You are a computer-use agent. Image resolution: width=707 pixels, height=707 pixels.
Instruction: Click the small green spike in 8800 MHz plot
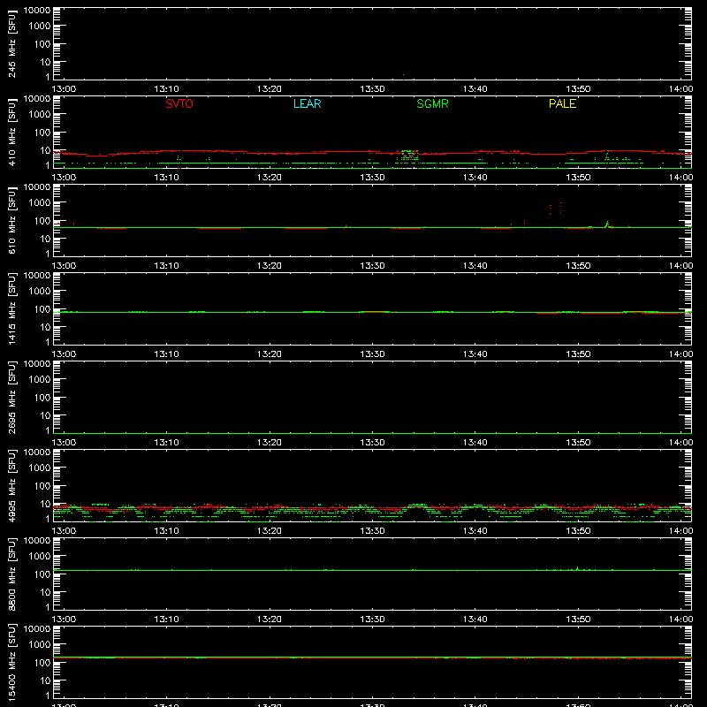[578, 568]
